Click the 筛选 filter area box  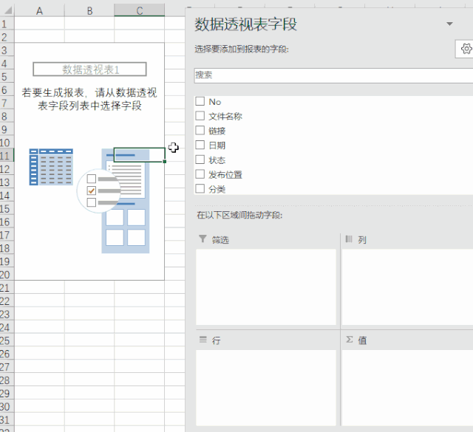tap(266, 287)
